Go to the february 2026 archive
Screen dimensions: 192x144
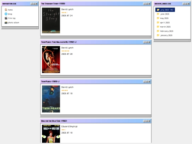click(165, 31)
